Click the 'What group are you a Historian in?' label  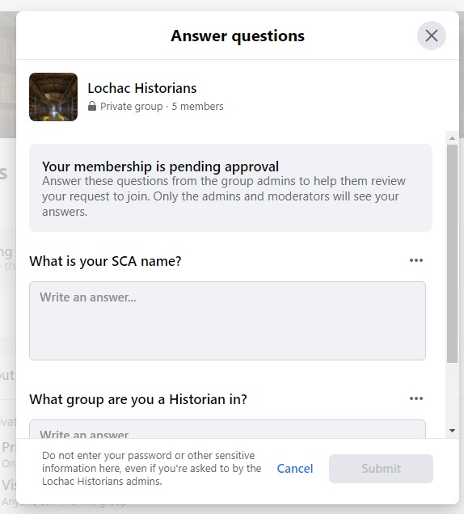pyautogui.click(x=138, y=399)
